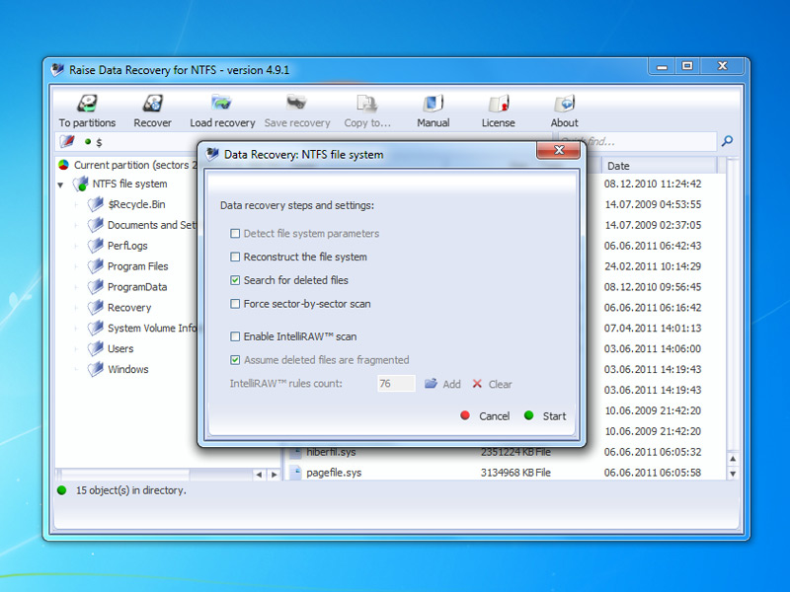The image size is (790, 592).
Task: Expand the Users tree node
Action: [76, 349]
